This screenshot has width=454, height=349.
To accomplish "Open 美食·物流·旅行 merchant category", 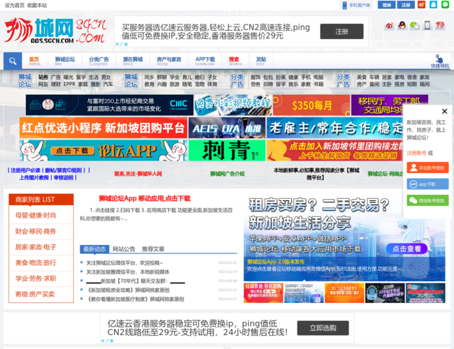I will (36, 262).
